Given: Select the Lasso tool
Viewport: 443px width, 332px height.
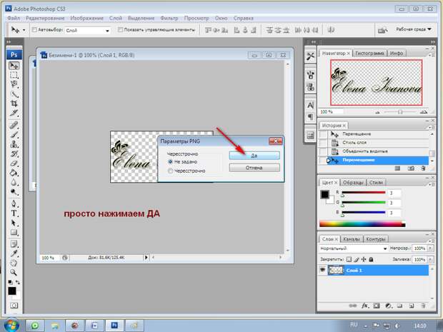Looking at the screenshot, I should tap(14, 84).
